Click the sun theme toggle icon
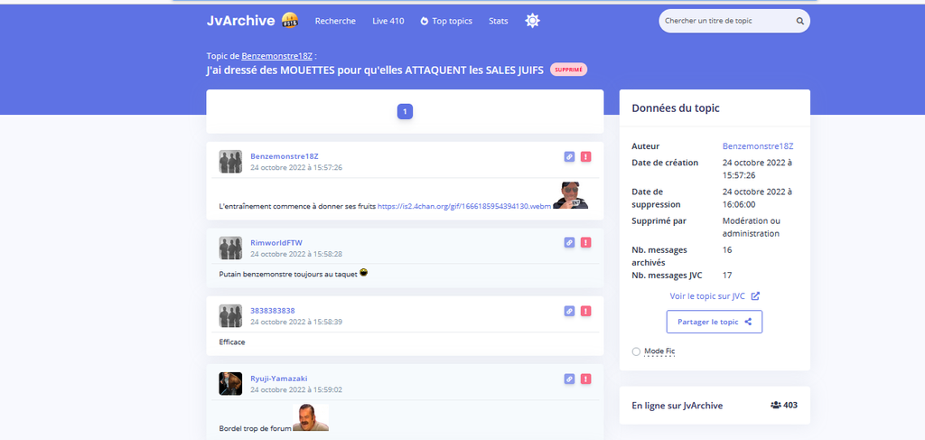The width and height of the screenshot is (925, 440). [533, 21]
